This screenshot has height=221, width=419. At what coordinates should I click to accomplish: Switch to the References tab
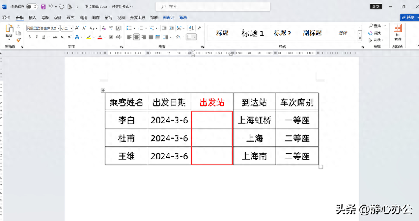83,17
